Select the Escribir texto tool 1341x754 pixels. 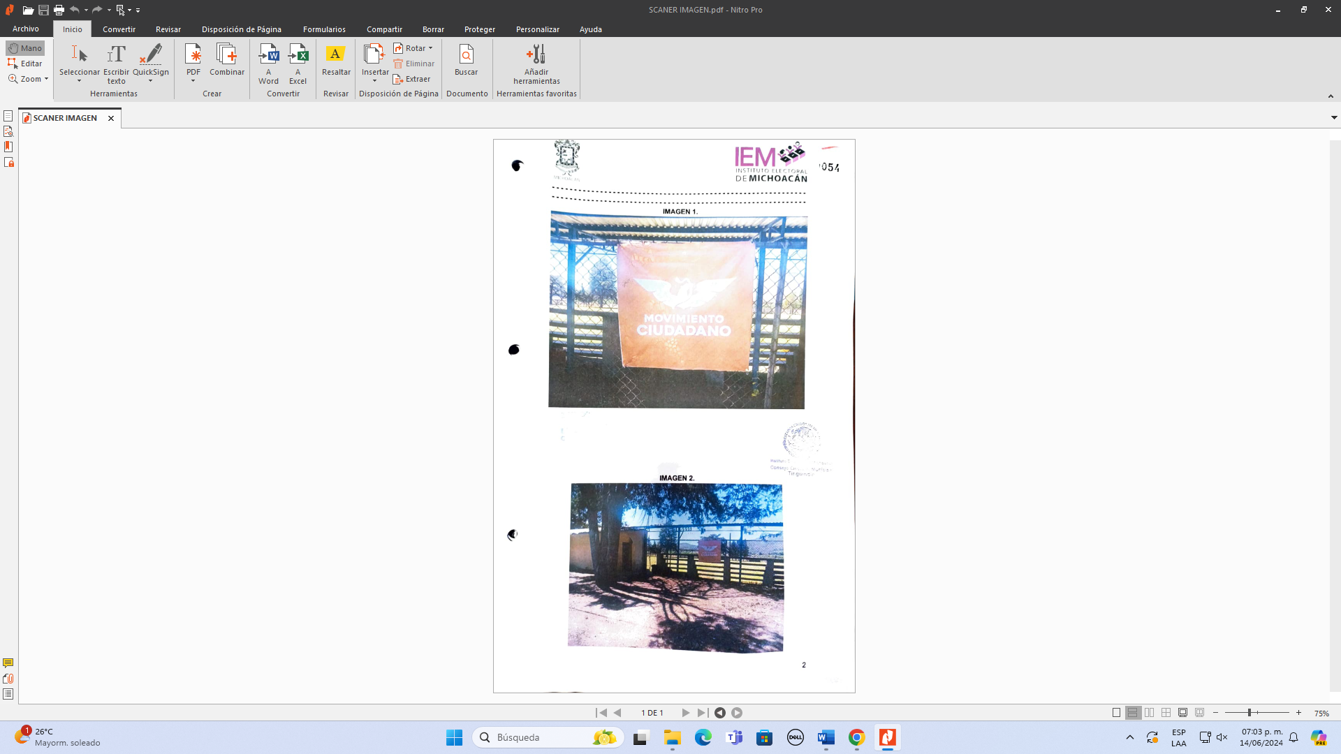point(116,64)
